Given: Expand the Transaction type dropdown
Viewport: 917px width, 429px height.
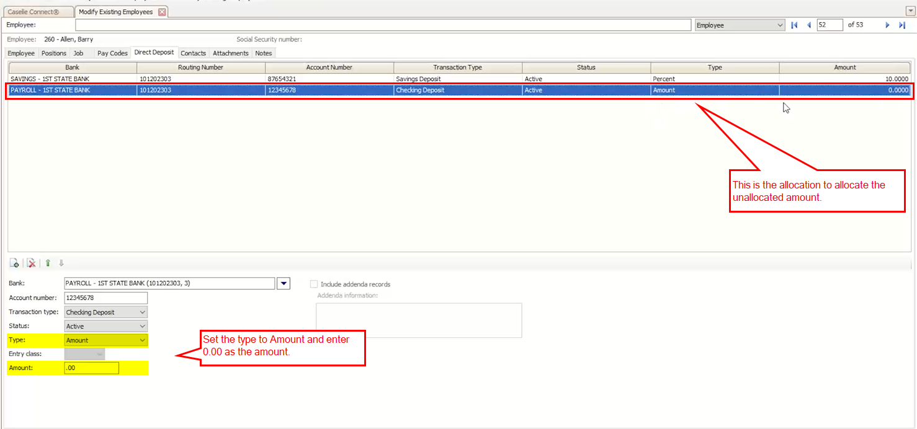Looking at the screenshot, I should (x=142, y=312).
